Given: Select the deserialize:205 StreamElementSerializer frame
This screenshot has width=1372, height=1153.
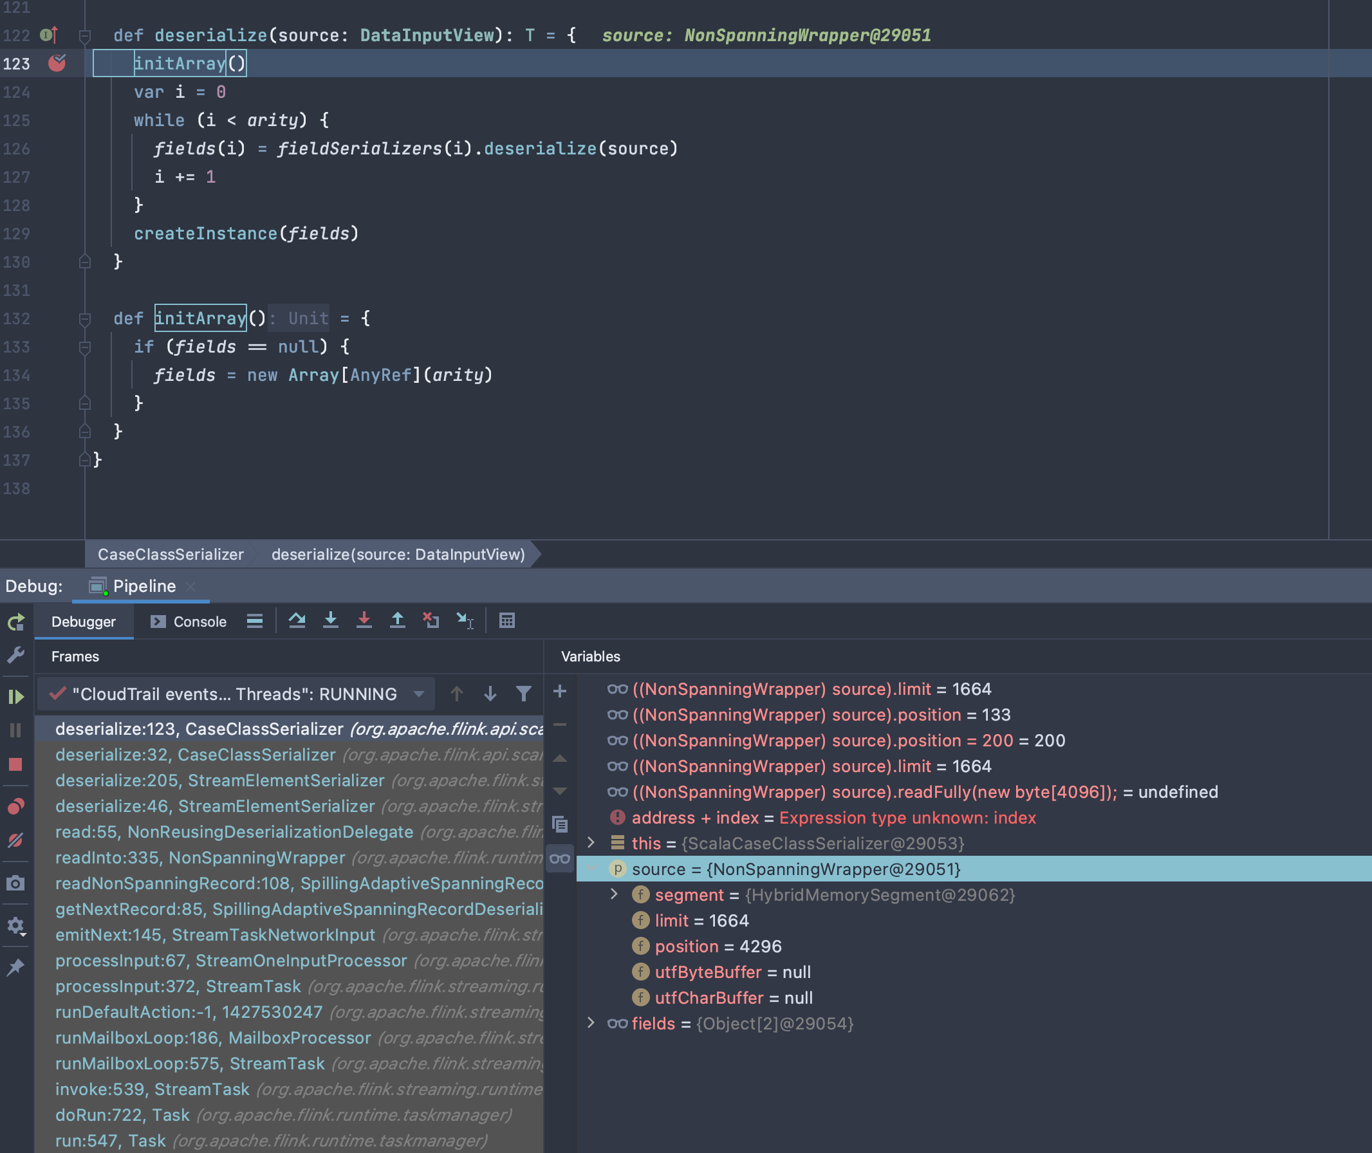Looking at the screenshot, I should 219,780.
